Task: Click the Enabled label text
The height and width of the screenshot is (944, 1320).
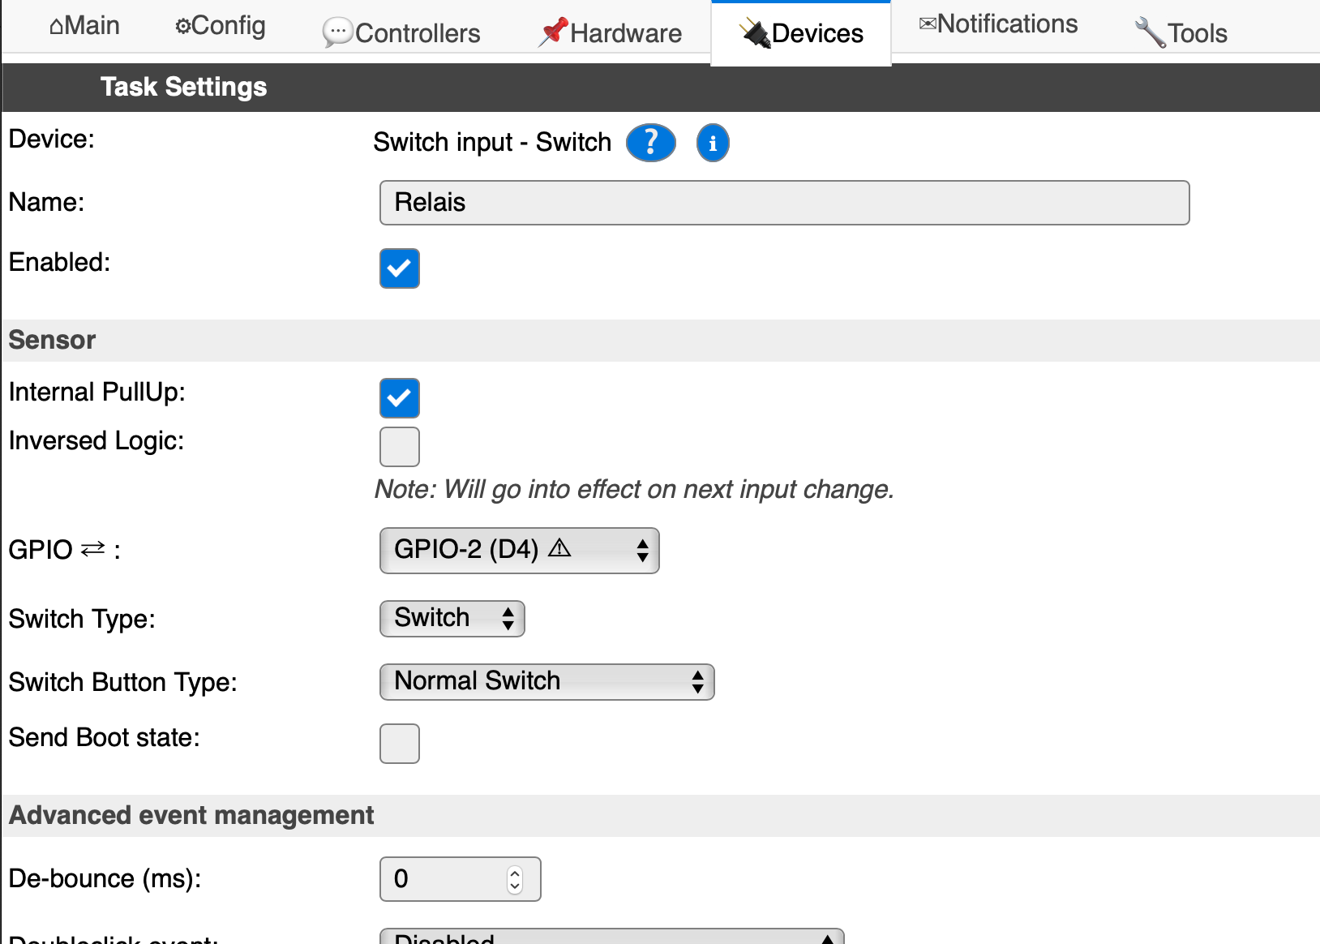Action: click(x=60, y=262)
